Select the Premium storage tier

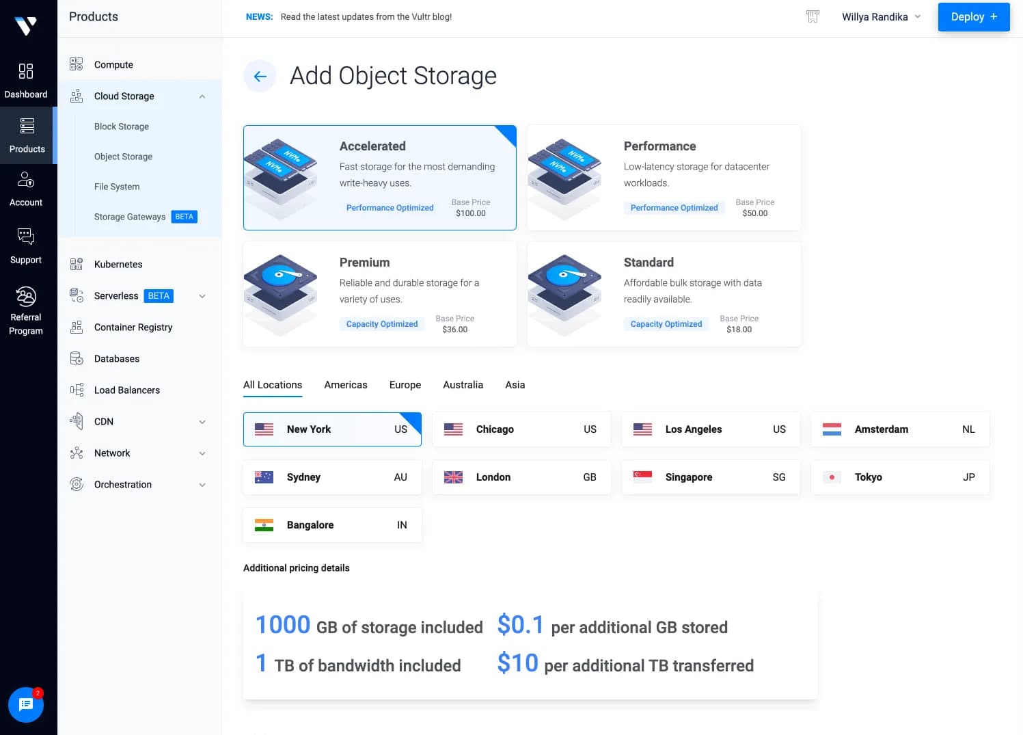[379, 294]
